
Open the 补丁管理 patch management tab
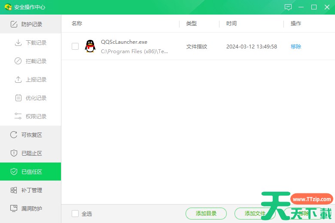(31, 190)
